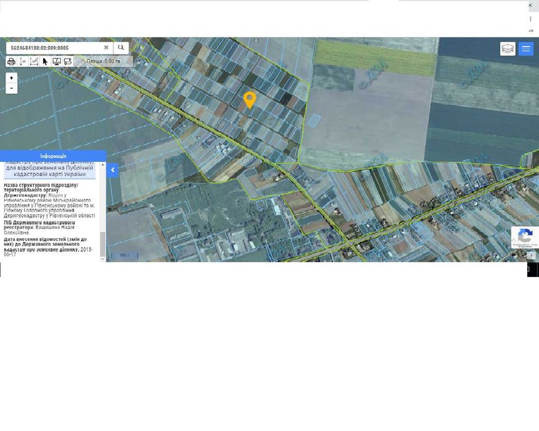This screenshot has height=431, width=539.
Task: Select the area measurement tool
Action: pos(34,62)
